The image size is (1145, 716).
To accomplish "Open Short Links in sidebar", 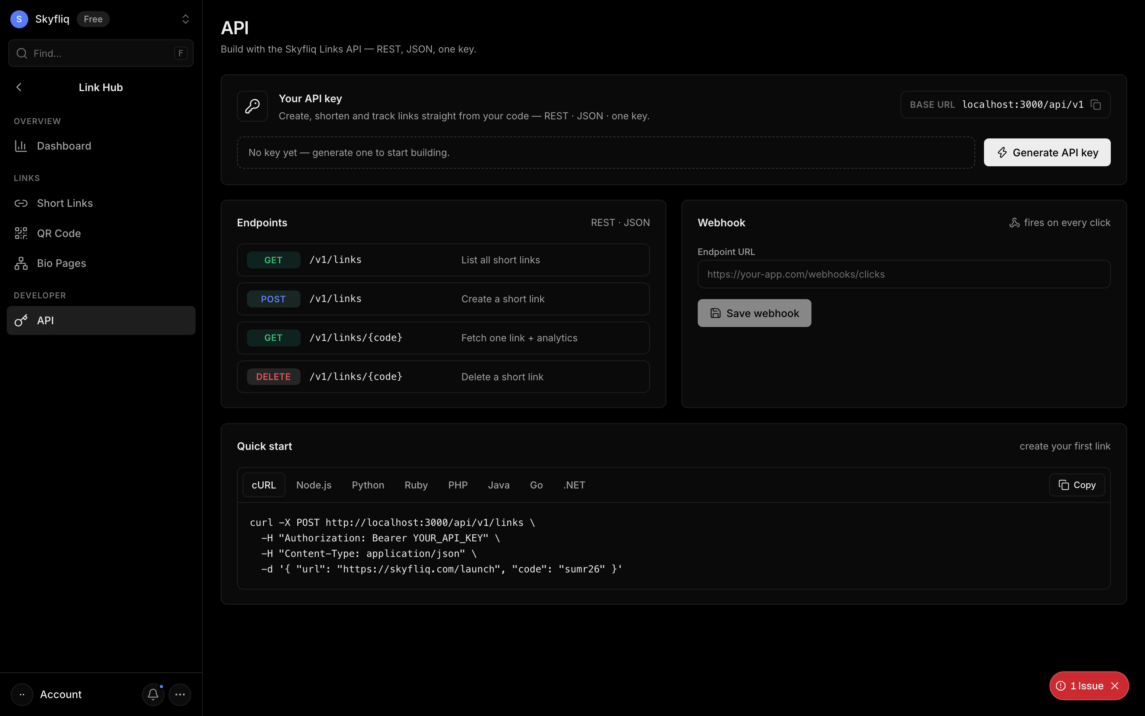I will click(101, 203).
